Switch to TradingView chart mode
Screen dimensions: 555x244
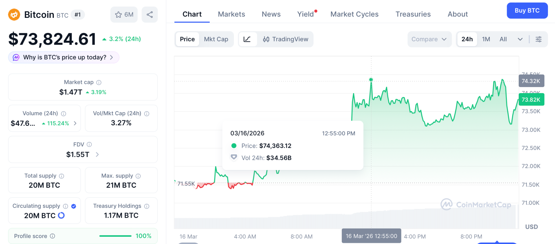click(x=285, y=39)
